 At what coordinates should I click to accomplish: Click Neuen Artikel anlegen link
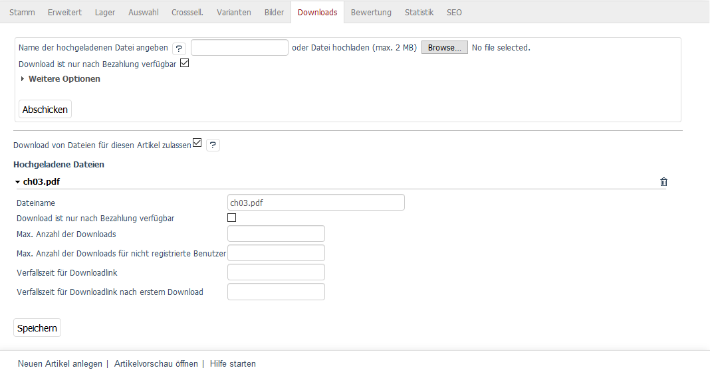[60, 364]
